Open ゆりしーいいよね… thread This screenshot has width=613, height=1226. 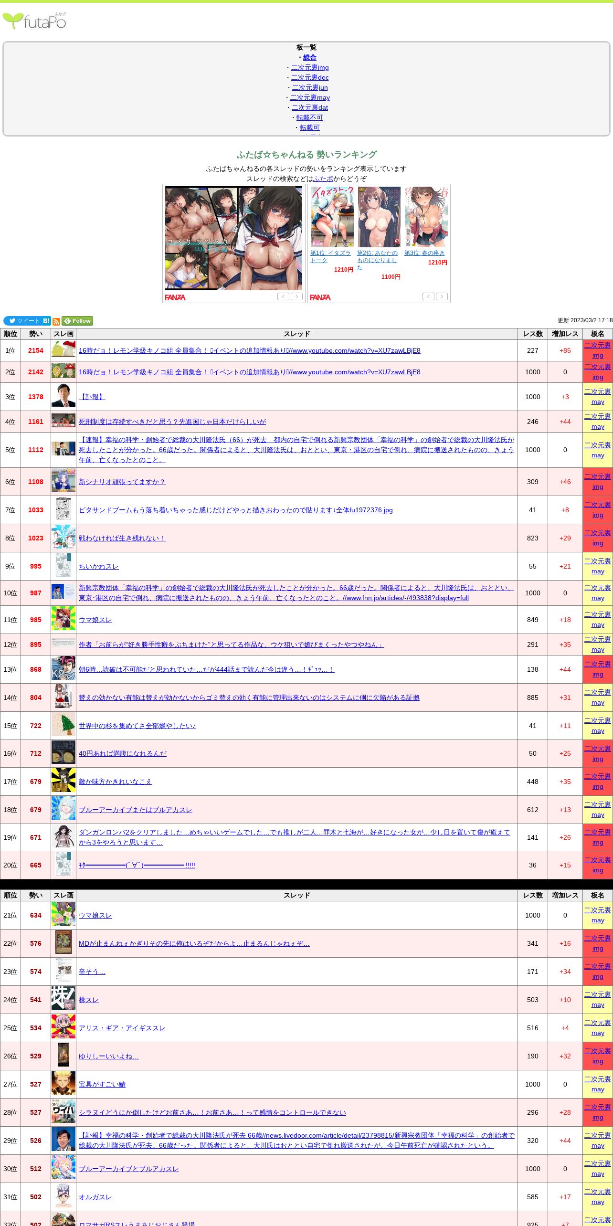[x=109, y=1056]
